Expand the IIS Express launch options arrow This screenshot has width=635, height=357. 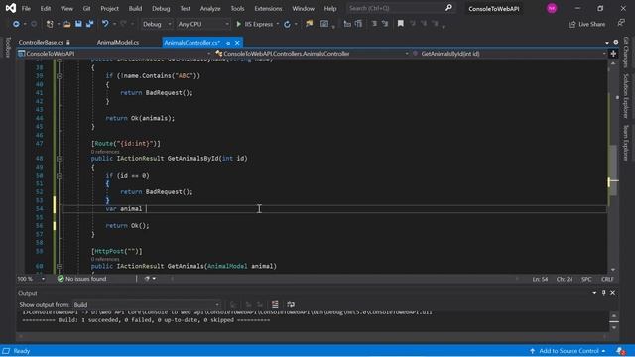pos(278,24)
